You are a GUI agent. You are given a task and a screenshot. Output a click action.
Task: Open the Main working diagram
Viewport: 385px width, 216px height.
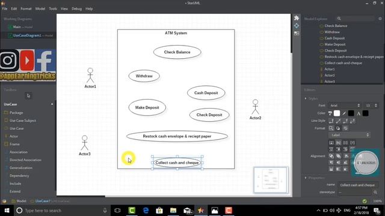tap(20, 27)
